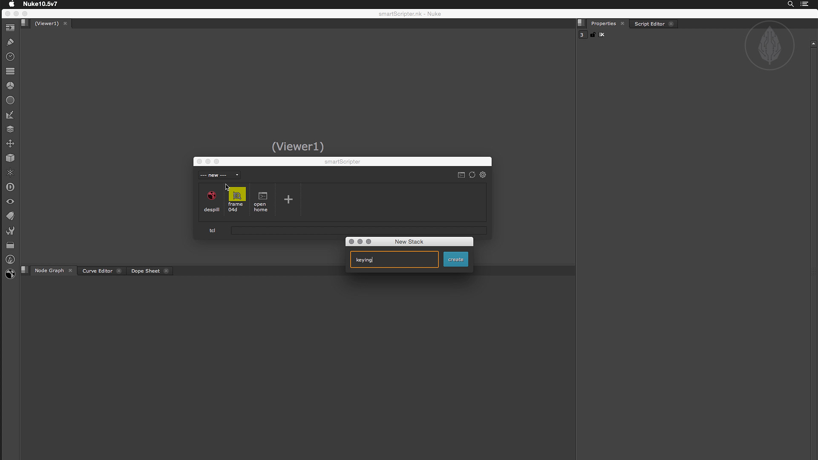Expand the '--- new ---' stack dropdown
The width and height of the screenshot is (818, 460).
(219, 175)
